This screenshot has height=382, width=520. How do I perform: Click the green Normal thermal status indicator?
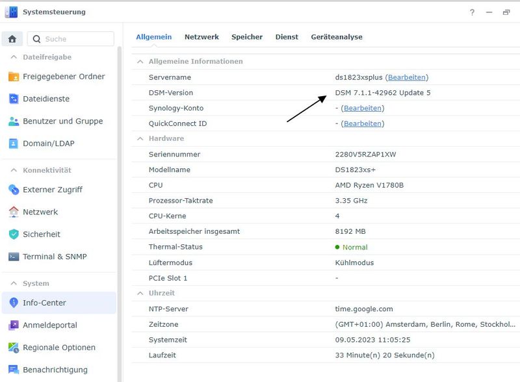click(337, 247)
